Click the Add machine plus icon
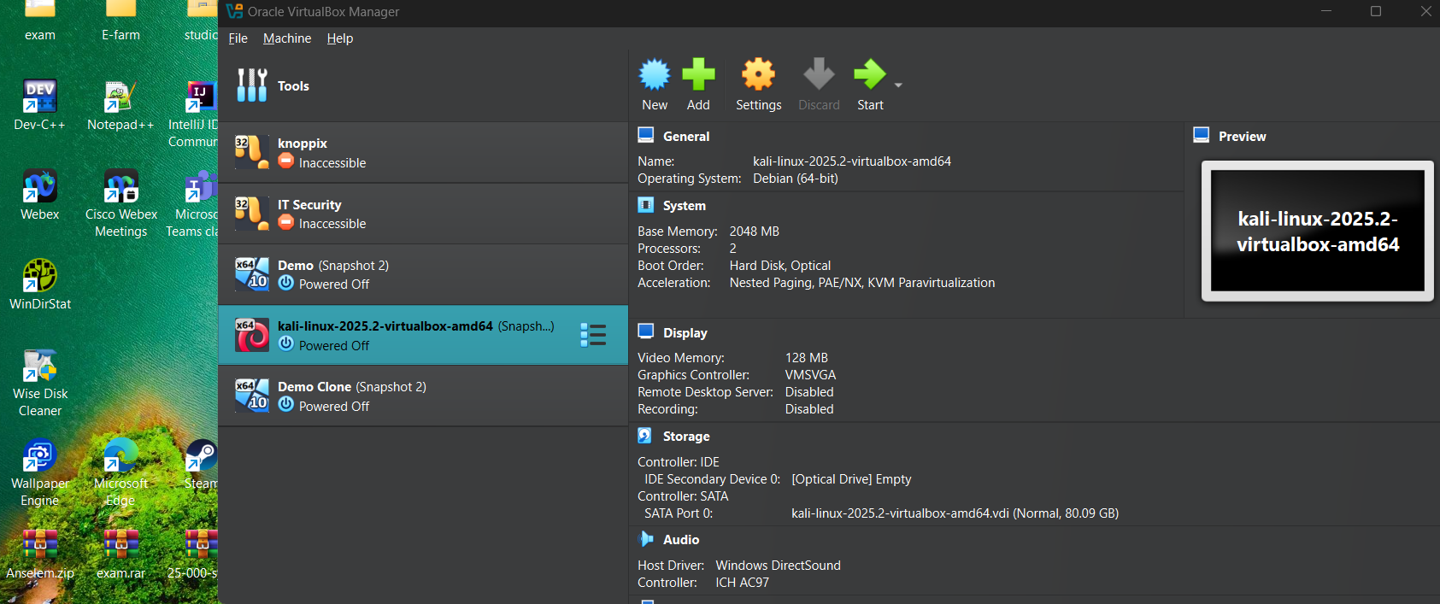Image resolution: width=1440 pixels, height=604 pixels. [698, 75]
